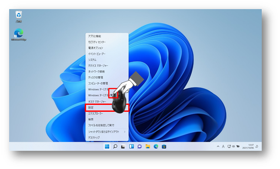This screenshot has height=169, width=280.
Task: Open デバイス マネージャー menu entry
Action: [x=107, y=65]
